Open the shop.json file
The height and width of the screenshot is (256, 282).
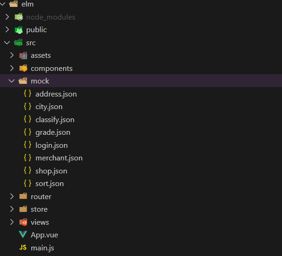tap(51, 171)
